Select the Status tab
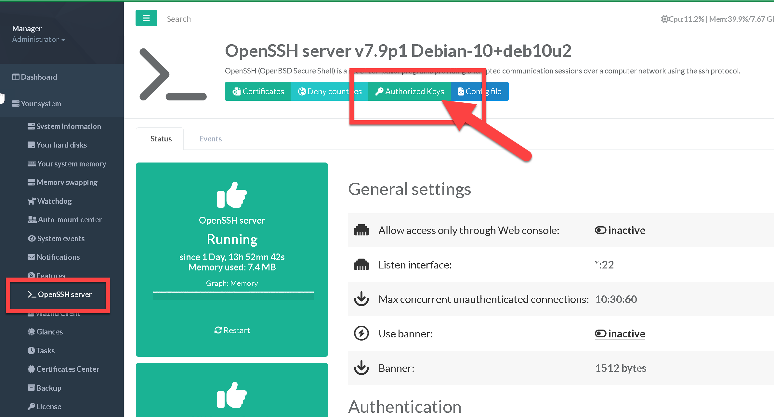 (x=161, y=139)
